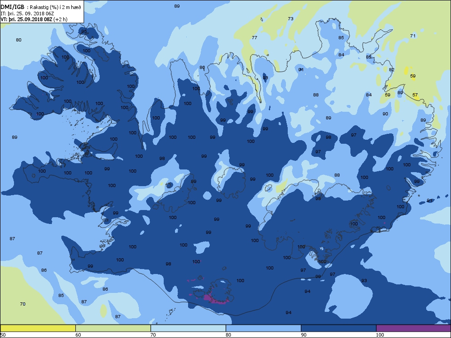
Task: Choose the medium blue 80–90 legend block
Action: (263, 328)
